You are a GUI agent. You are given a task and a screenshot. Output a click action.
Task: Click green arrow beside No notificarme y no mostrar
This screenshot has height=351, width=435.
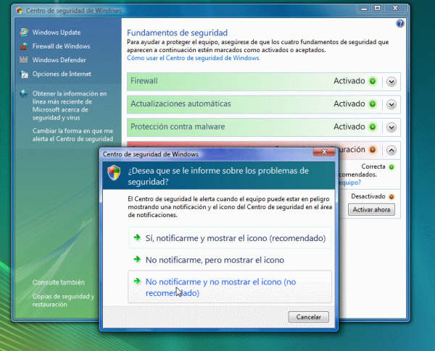click(x=137, y=282)
